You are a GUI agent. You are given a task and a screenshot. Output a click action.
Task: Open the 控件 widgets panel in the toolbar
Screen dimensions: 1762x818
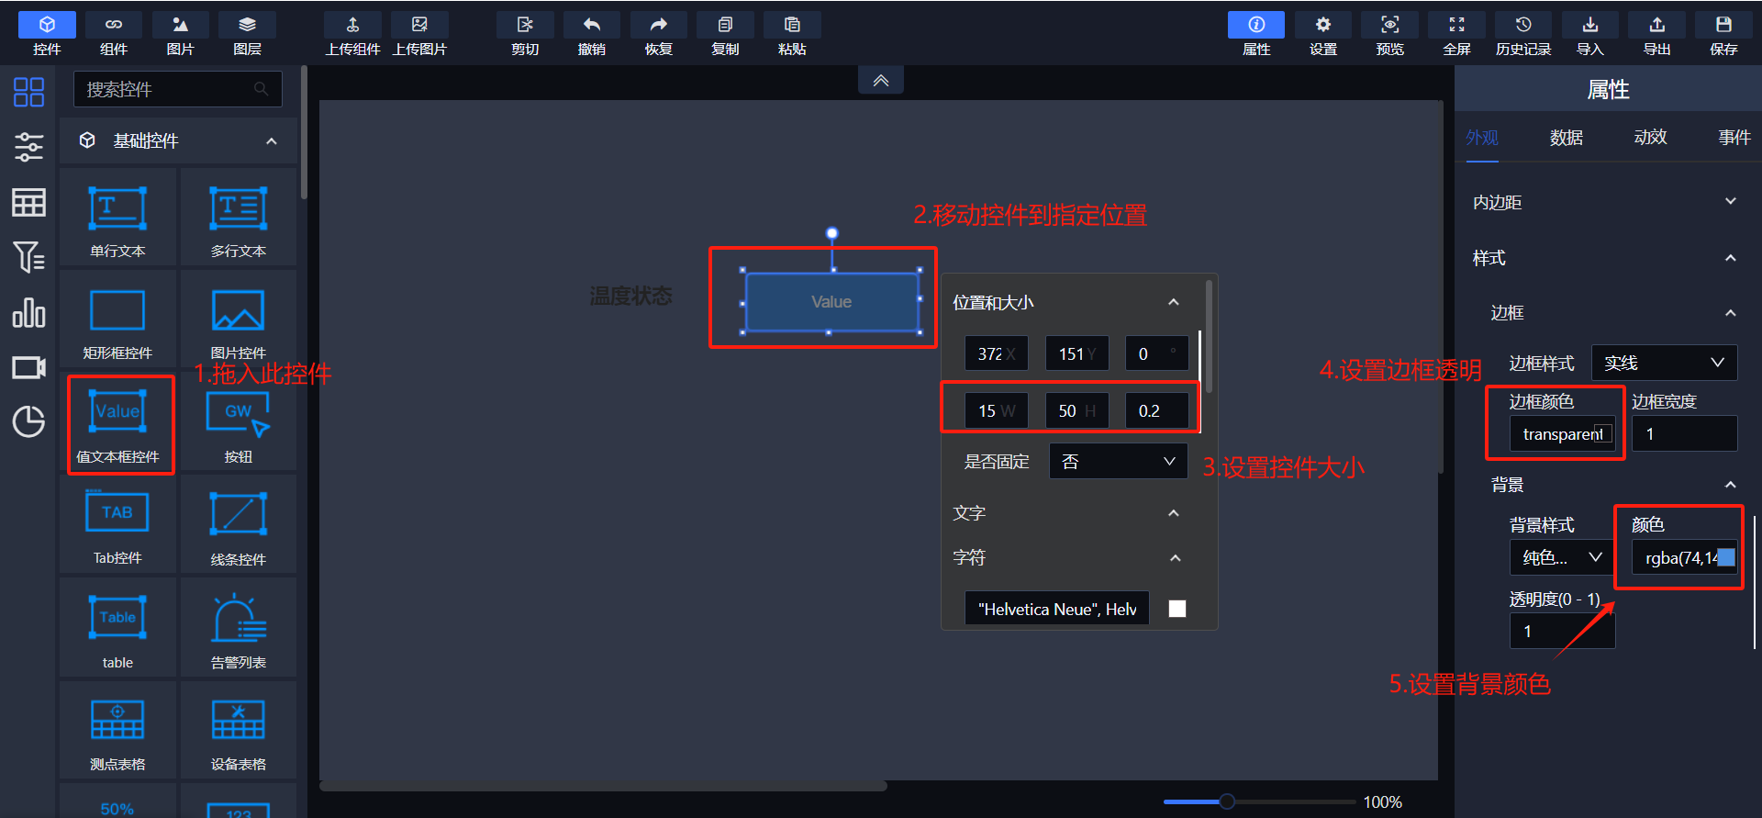[x=47, y=35]
